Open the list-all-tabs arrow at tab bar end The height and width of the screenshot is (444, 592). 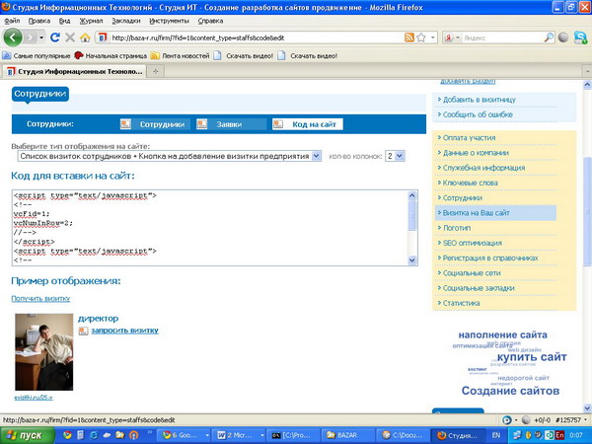tap(587, 71)
